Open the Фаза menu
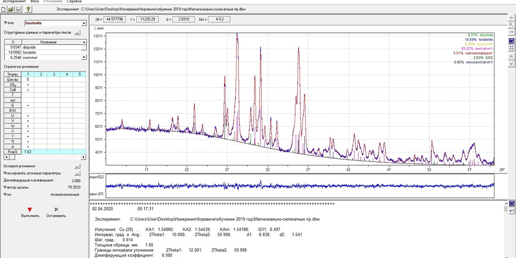Viewport: 516px width, 258px height. tap(34, 1)
